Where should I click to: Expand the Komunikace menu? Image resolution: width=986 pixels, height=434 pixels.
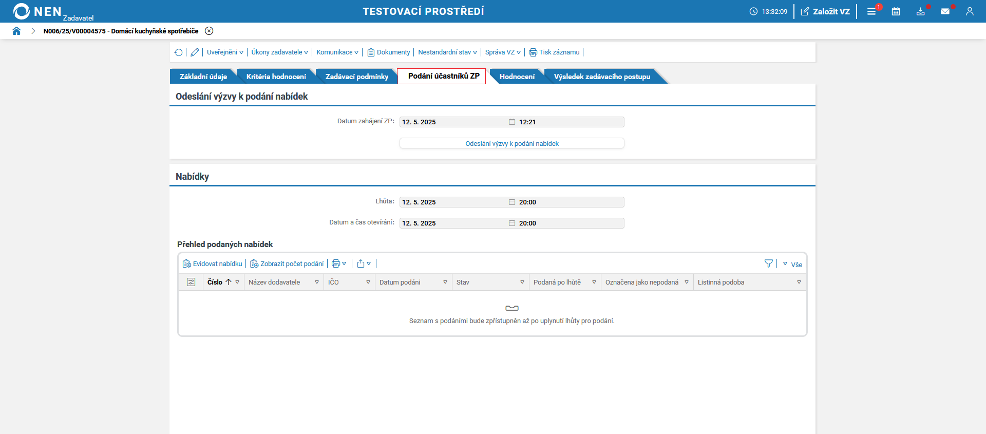pos(337,52)
